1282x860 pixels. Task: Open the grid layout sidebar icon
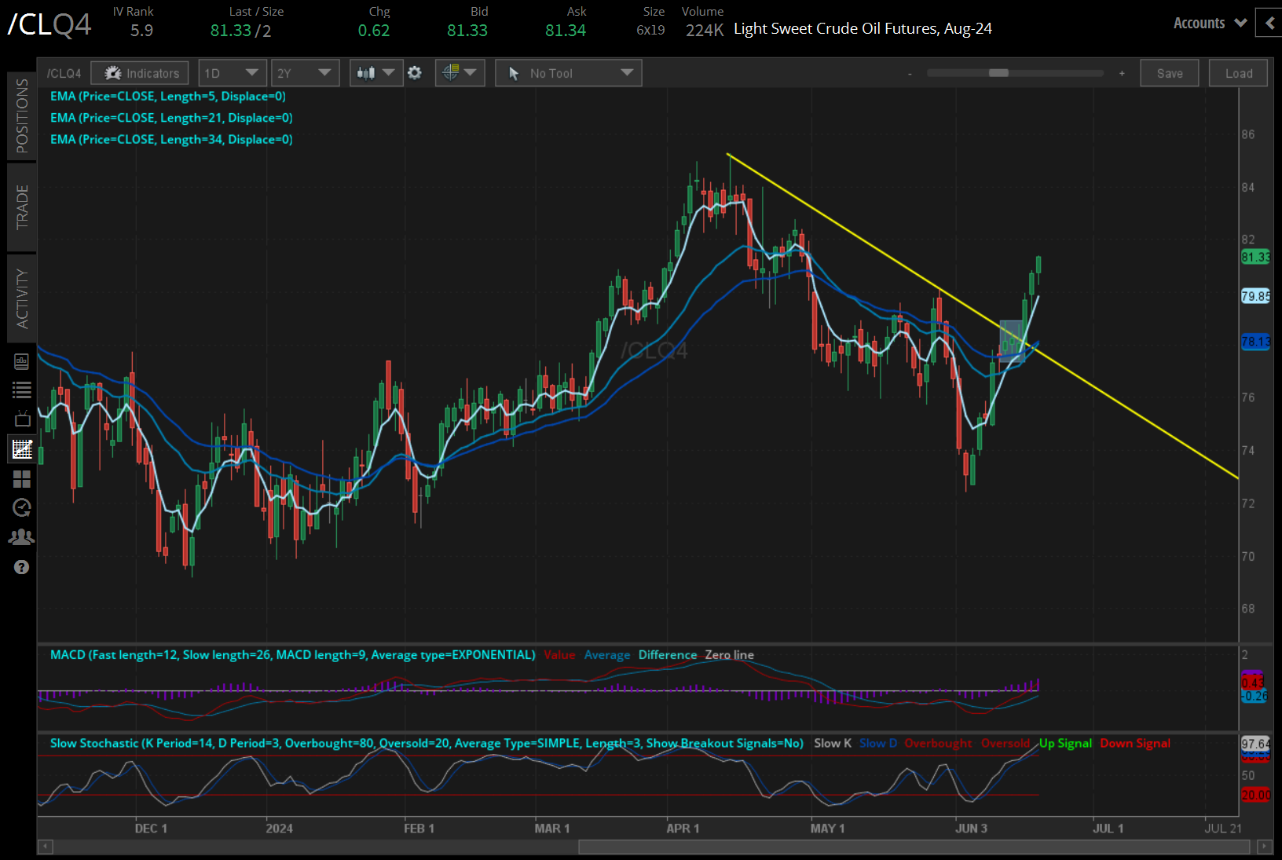click(x=21, y=478)
